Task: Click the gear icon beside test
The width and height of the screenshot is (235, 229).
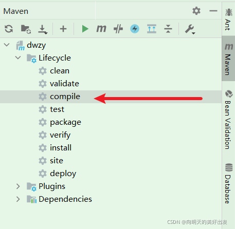Action: point(43,109)
